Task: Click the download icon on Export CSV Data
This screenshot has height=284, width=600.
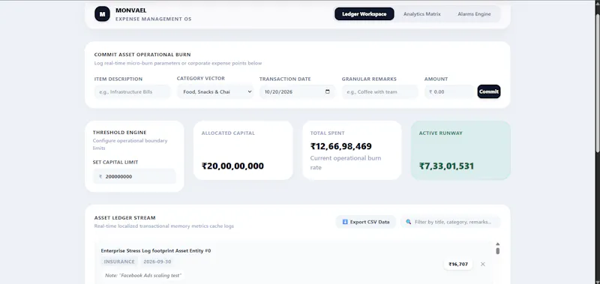Action: tap(345, 222)
